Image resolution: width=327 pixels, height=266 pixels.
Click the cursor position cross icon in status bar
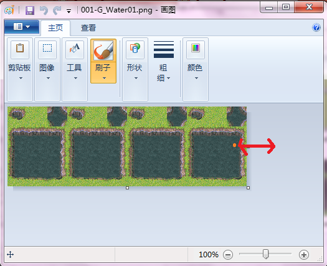coord(10,255)
